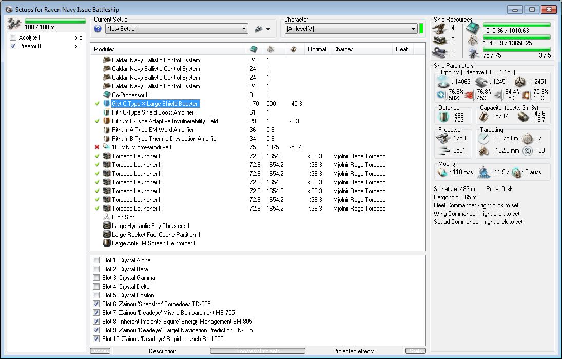Expand the arrow next to ship actions icon
562x359 pixels.
[268, 29]
